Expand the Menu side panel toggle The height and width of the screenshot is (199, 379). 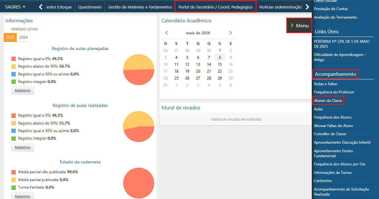pos(299,25)
